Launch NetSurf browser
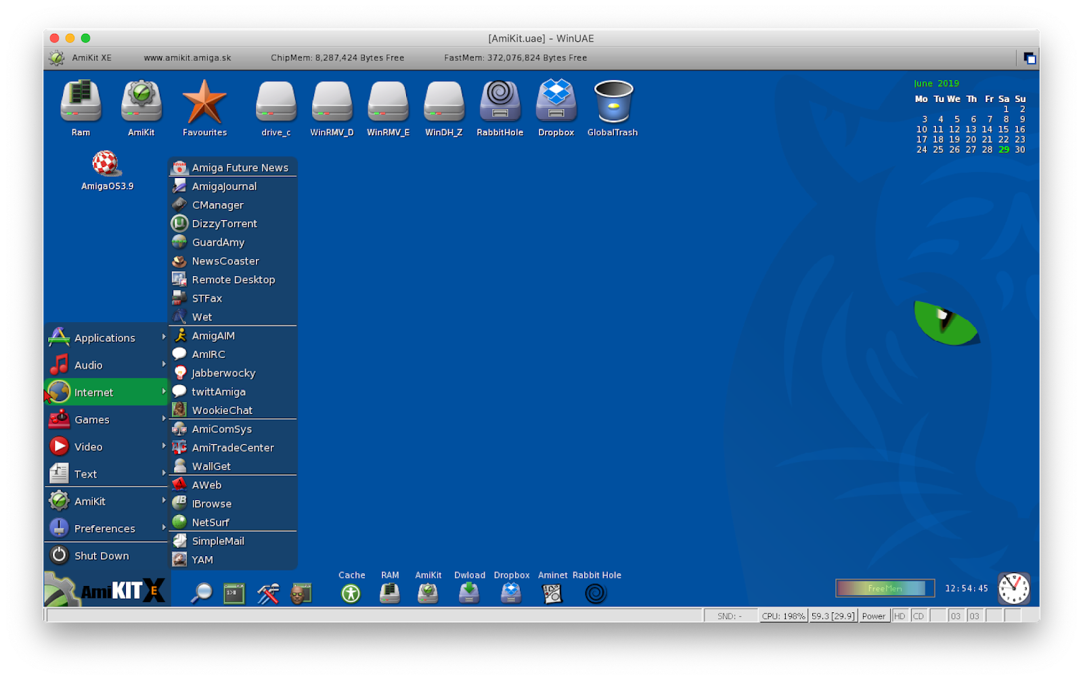The image size is (1083, 680). click(233, 522)
